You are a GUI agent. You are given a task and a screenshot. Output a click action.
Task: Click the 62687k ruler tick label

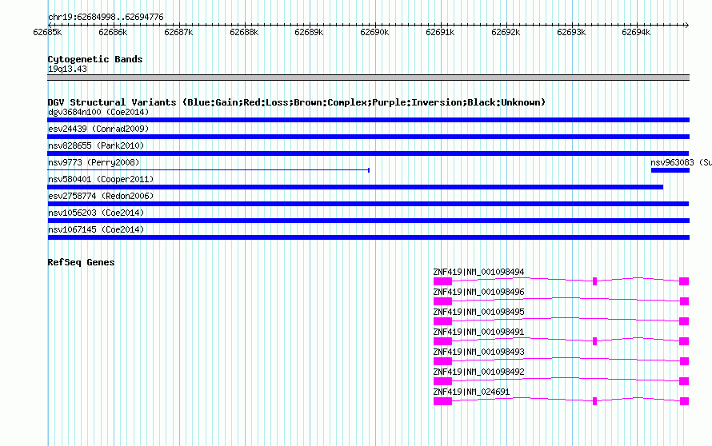click(178, 32)
